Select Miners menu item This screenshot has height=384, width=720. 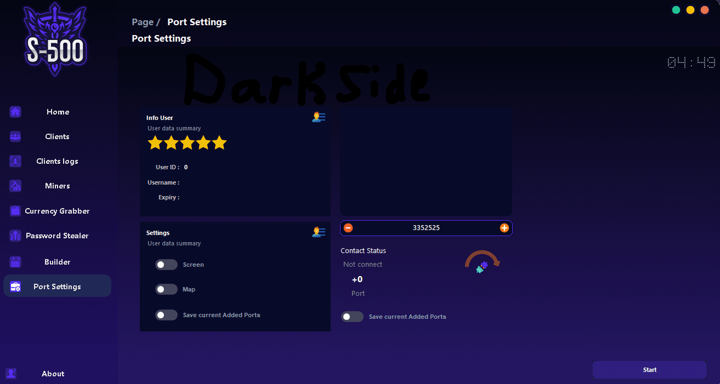pos(58,186)
